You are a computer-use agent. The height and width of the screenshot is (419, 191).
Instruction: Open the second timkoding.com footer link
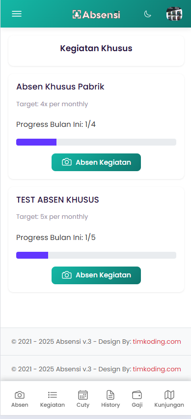pyautogui.click(x=157, y=369)
